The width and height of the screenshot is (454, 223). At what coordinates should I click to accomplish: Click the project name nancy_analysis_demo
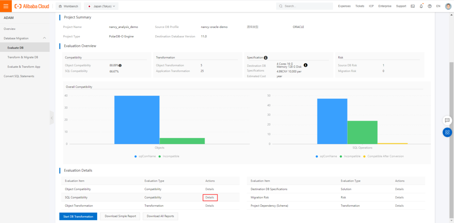point(123,27)
